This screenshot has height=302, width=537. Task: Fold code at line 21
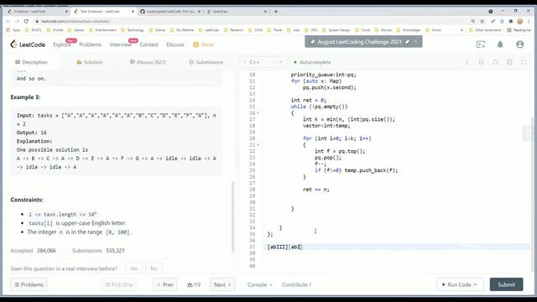258,144
